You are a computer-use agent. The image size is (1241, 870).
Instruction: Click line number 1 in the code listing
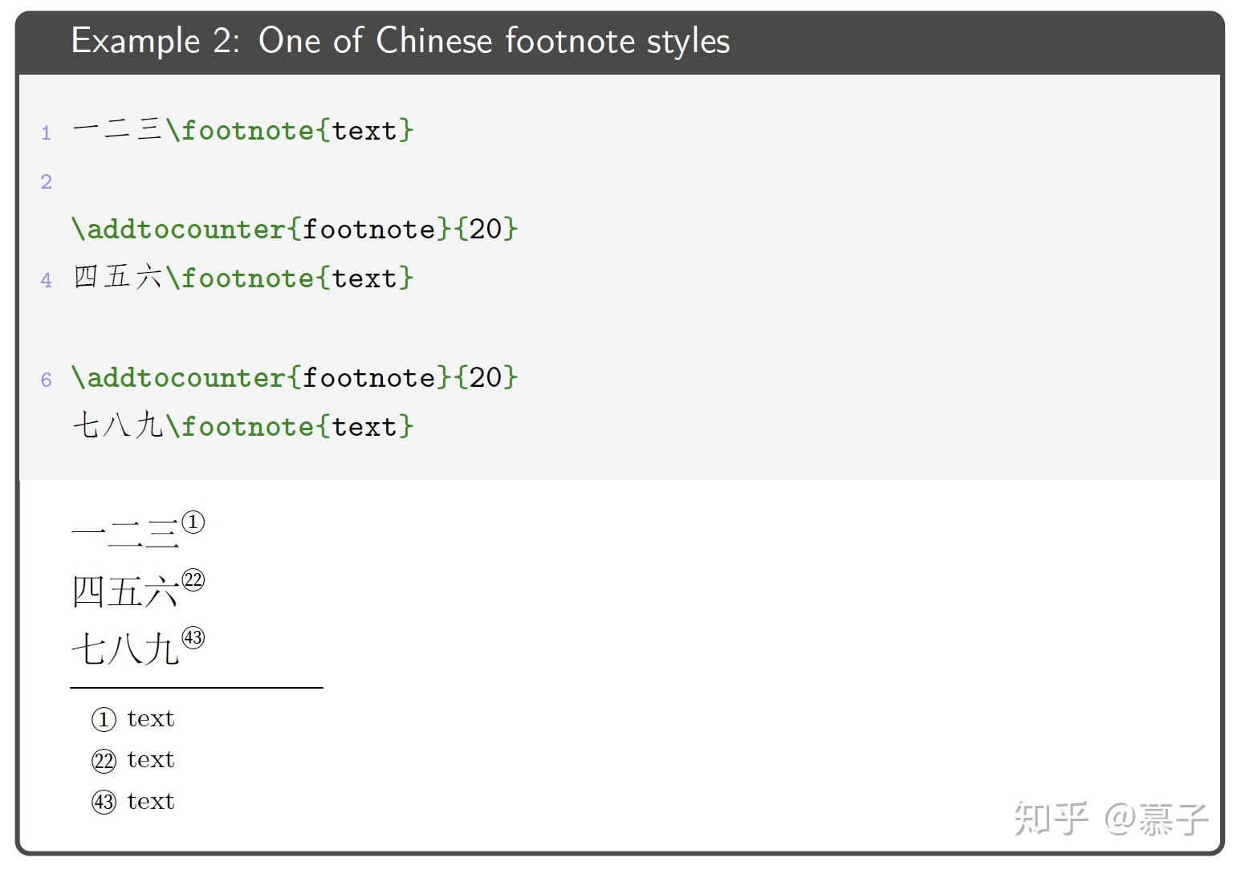click(47, 133)
